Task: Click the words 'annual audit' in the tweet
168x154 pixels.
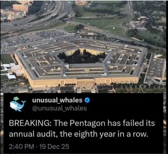Action: [32, 134]
